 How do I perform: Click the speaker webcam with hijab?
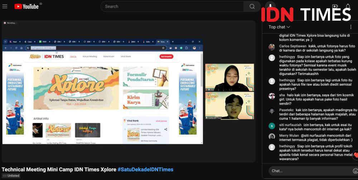click(229, 77)
